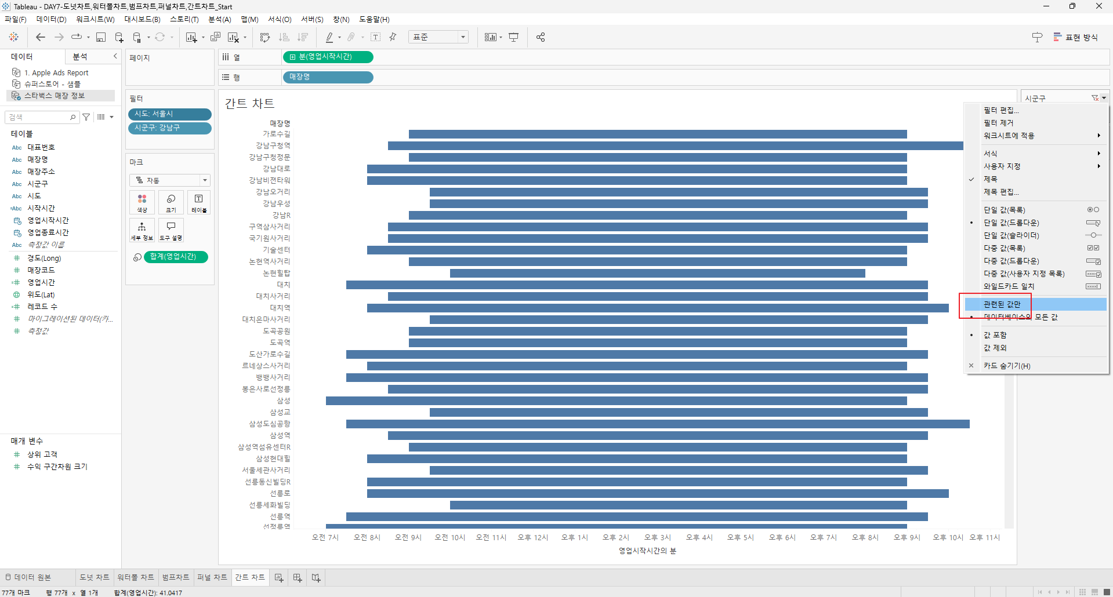This screenshot has width=1113, height=597.
Task: Select 다중 값(사용자 지정 목록) option
Action: coord(1036,274)
